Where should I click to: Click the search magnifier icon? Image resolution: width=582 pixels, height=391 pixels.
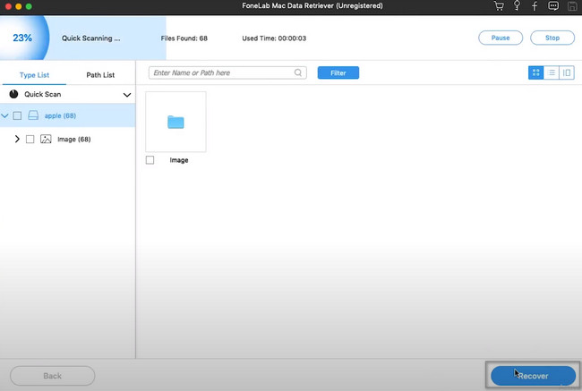[x=298, y=72]
